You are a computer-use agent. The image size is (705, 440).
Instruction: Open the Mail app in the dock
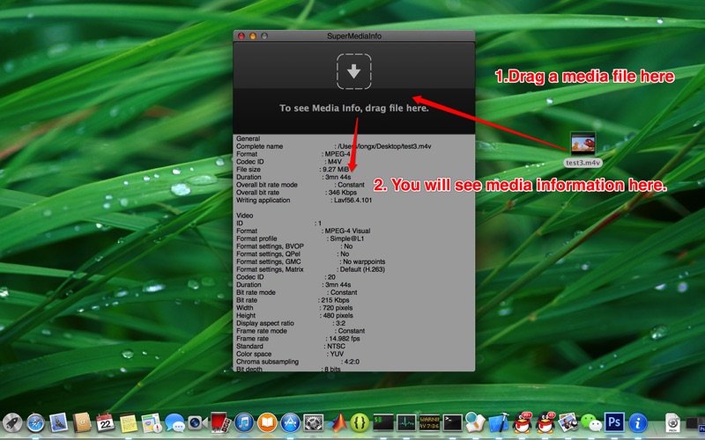[x=58, y=423]
